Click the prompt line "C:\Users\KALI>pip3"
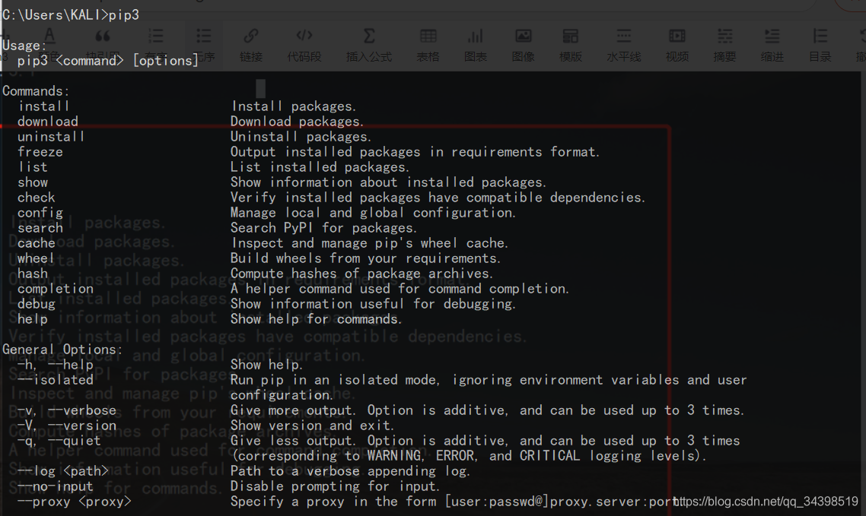Screen dimensions: 866x516 [71, 15]
